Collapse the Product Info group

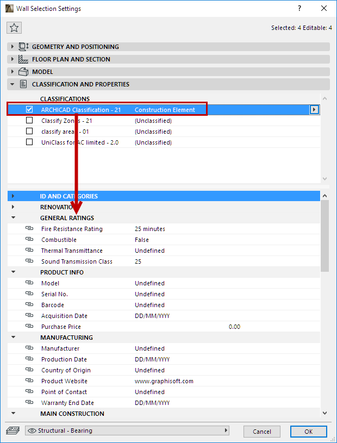13,272
